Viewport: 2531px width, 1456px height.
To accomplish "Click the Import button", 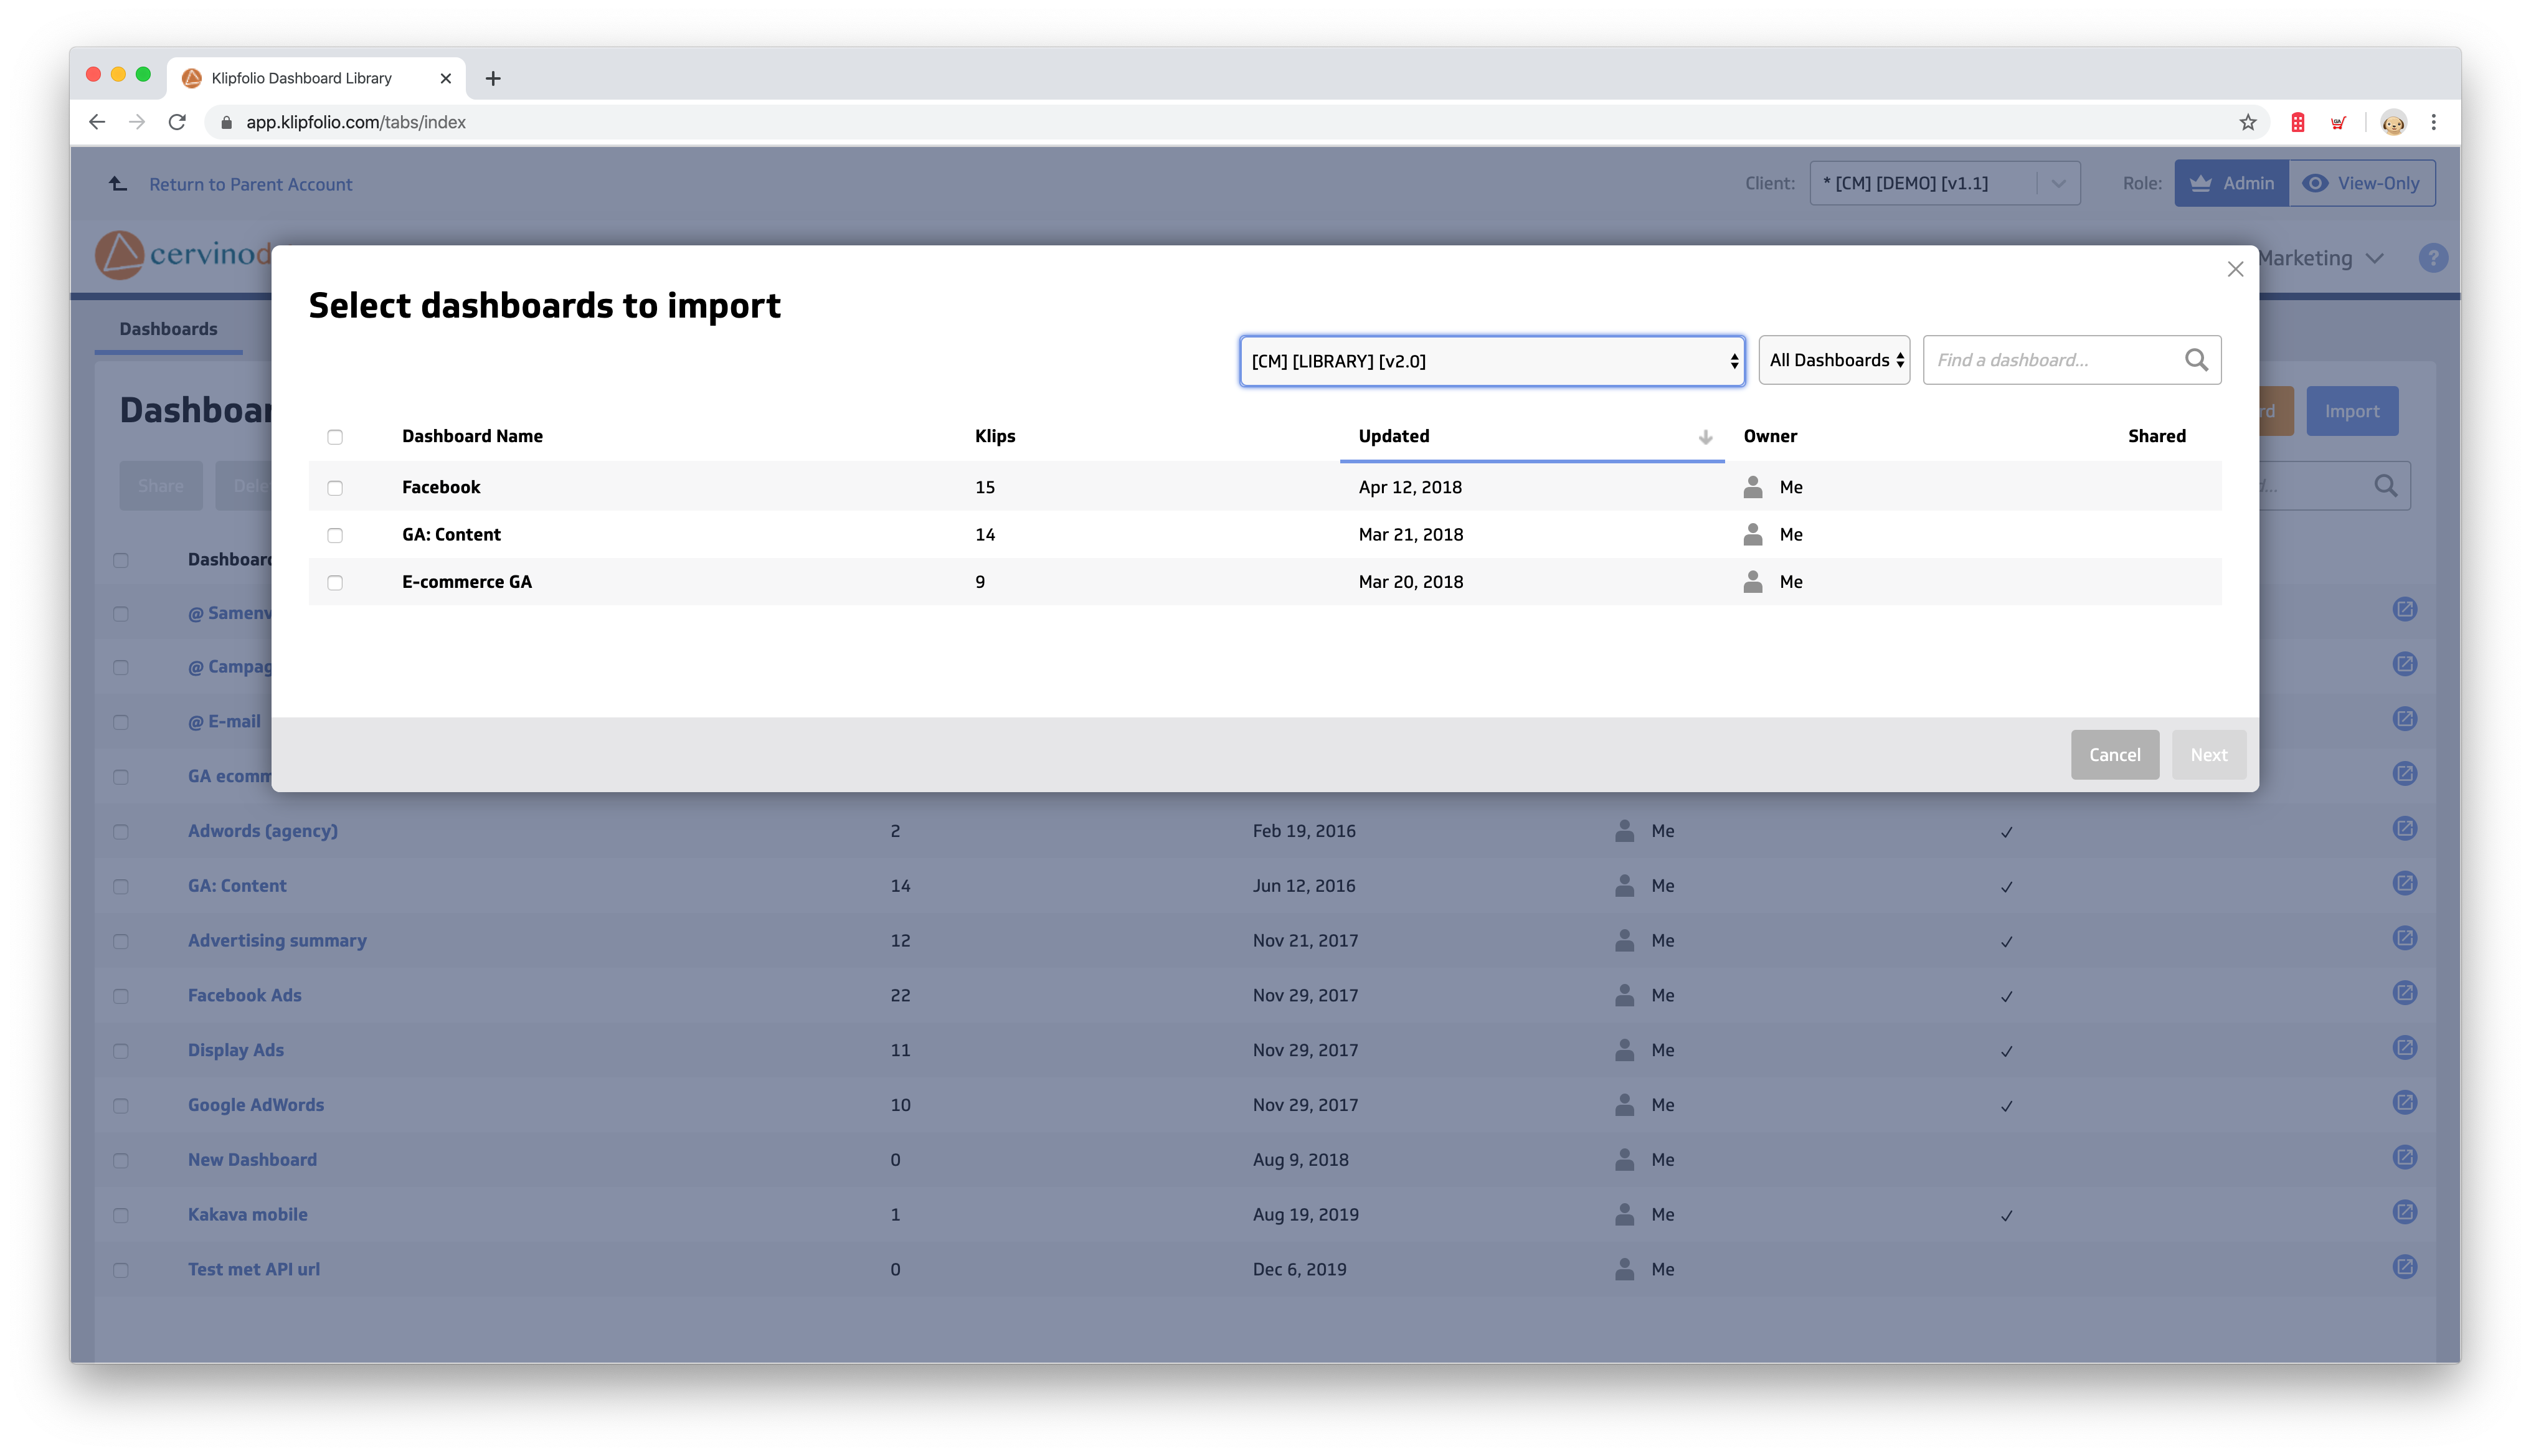I will click(x=2351, y=411).
